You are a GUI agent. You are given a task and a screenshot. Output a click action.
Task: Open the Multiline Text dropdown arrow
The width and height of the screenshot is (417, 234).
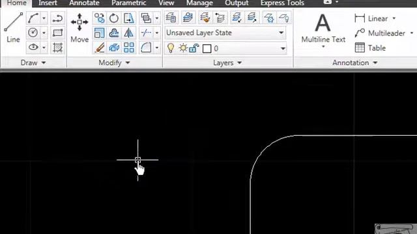pos(323,47)
